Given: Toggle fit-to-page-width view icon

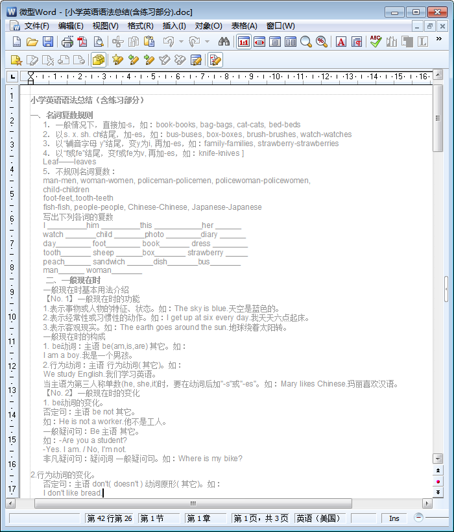Looking at the screenshot, I should pos(259,42).
